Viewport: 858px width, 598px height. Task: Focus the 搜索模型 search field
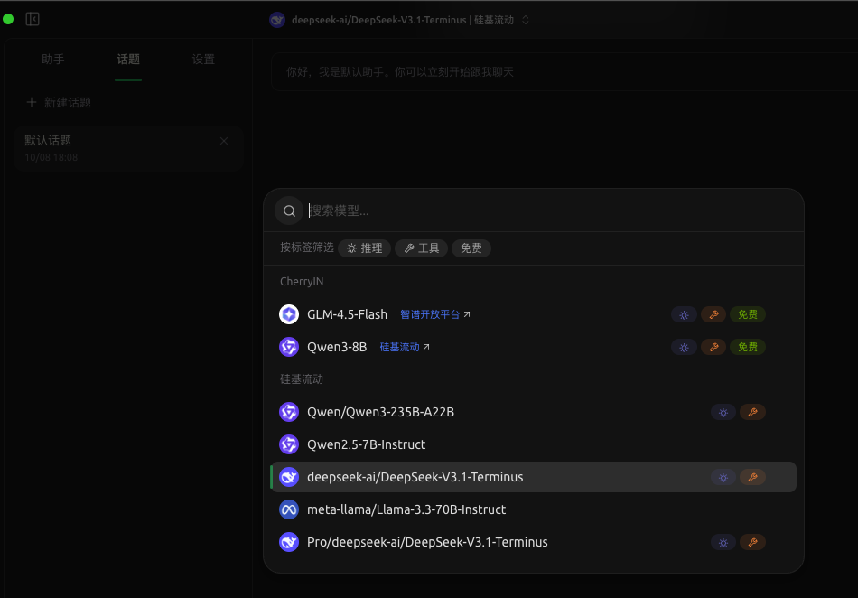550,210
